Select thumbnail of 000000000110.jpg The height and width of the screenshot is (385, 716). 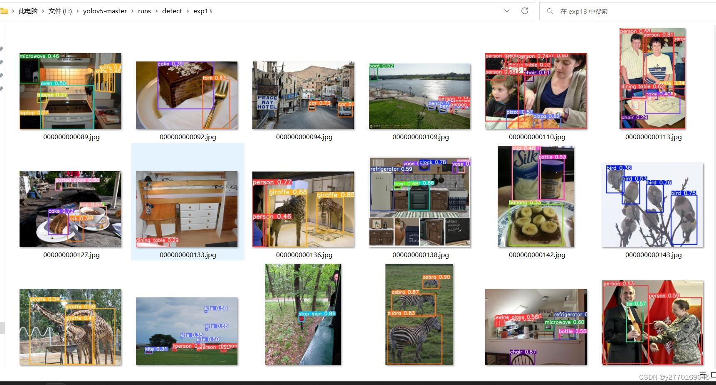pos(536,91)
